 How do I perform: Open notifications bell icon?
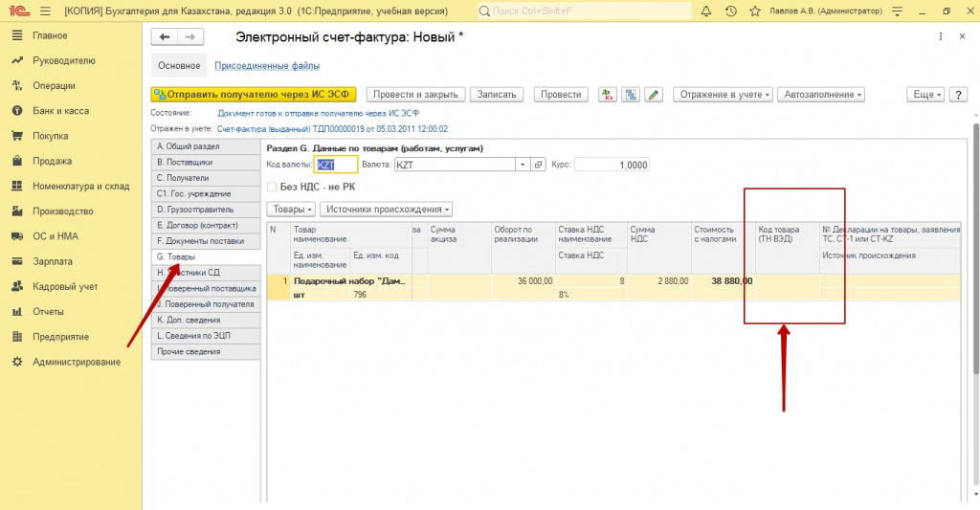706,11
